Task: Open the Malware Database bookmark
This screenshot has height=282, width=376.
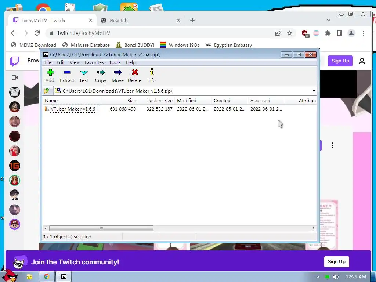Action: (x=86, y=45)
